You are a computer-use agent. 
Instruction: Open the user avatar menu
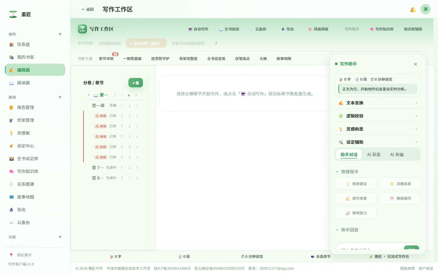click(x=426, y=9)
